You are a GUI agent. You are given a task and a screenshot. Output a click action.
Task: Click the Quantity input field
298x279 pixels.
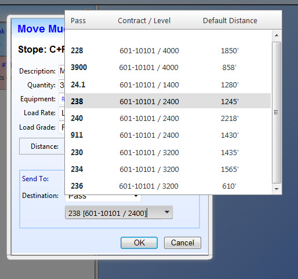[62, 85]
